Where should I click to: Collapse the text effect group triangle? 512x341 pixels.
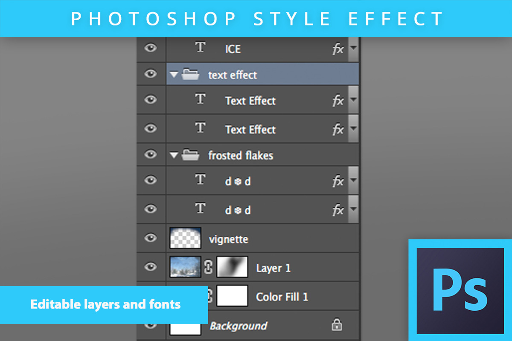pos(173,75)
